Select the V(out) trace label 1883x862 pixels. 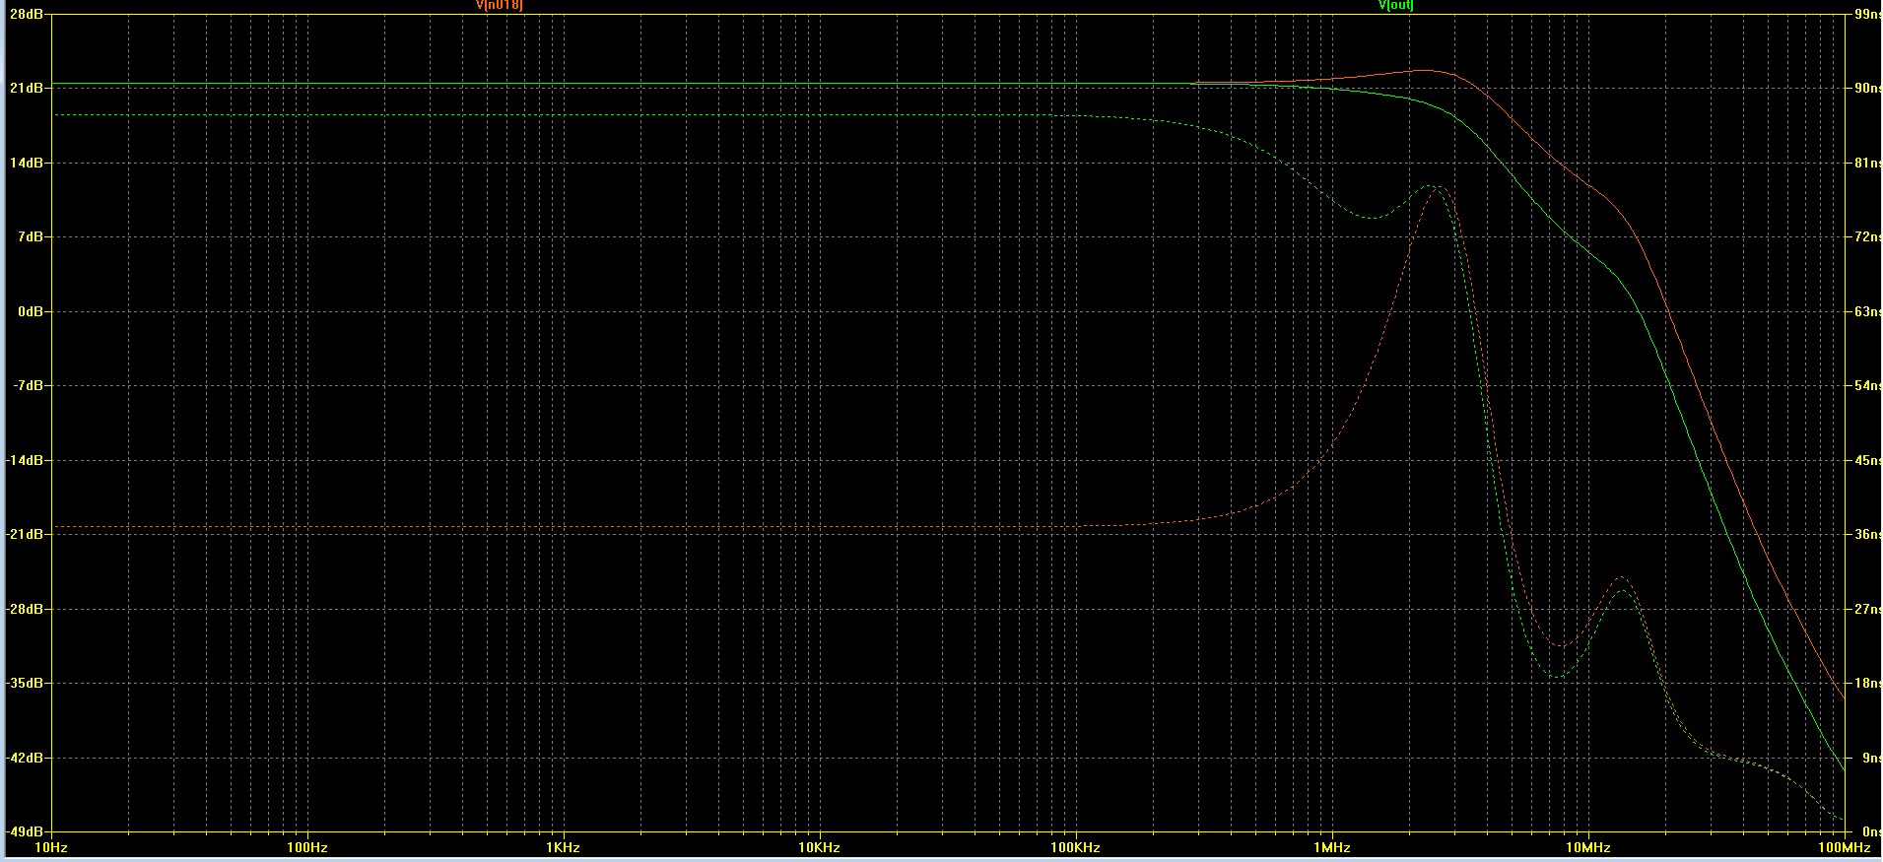1396,5
